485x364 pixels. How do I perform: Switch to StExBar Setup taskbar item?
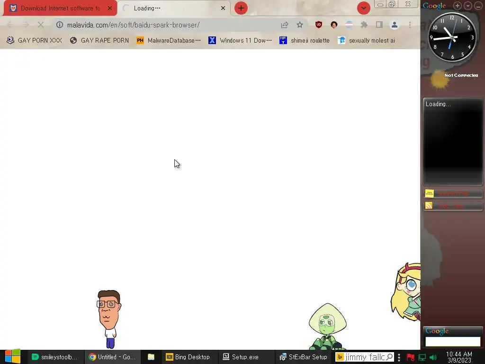coord(304,357)
